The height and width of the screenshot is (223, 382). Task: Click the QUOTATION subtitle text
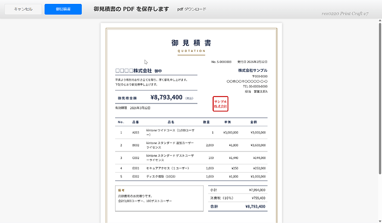pyautogui.click(x=192, y=51)
